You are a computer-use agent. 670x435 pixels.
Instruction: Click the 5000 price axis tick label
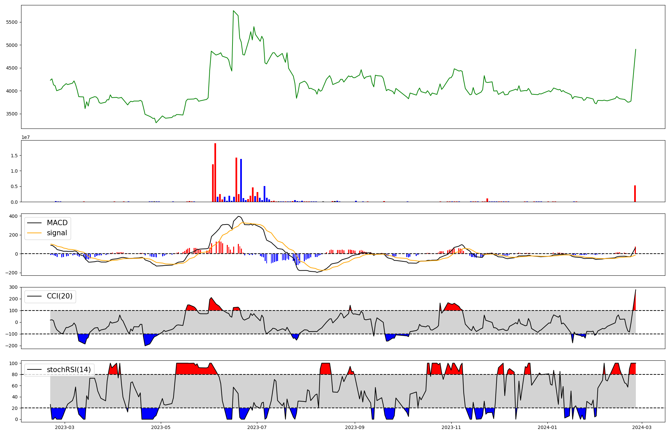[12, 45]
